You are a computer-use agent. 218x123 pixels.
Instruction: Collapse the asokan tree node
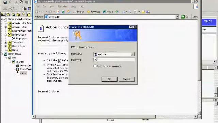10,62
